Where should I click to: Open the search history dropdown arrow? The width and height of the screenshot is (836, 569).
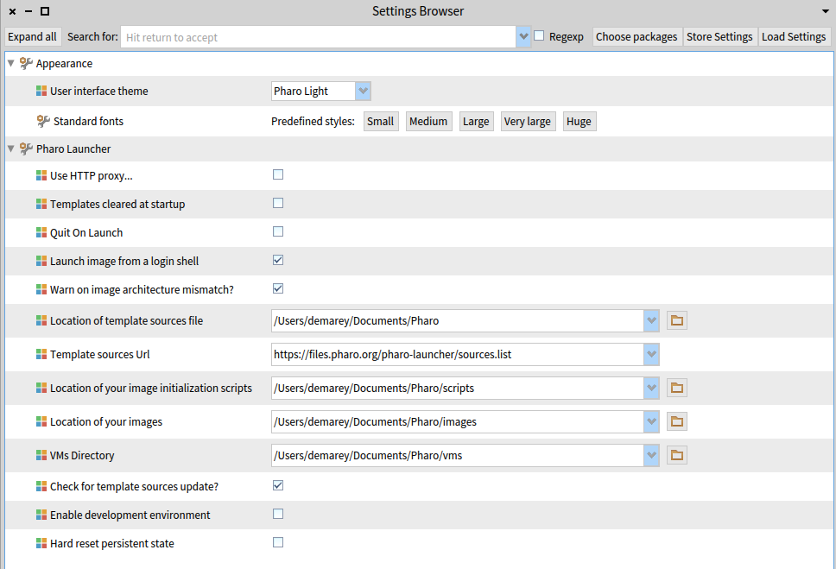pos(523,37)
